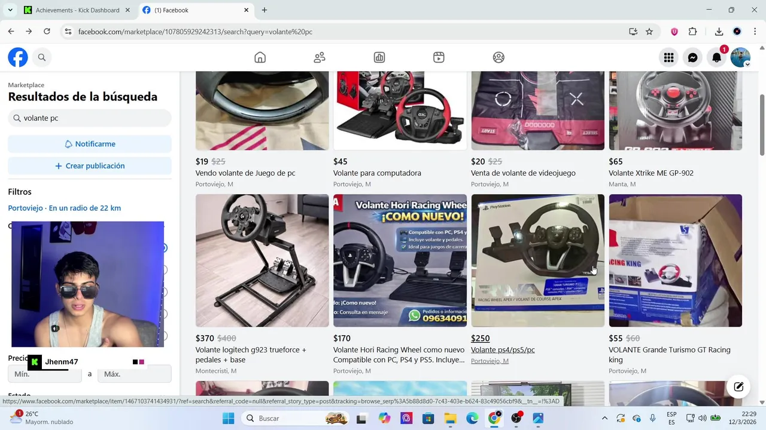Viewport: 766px width, 430px height.
Task: Open "Volante Xtrike ME GP-902" listing title
Action: point(651,173)
